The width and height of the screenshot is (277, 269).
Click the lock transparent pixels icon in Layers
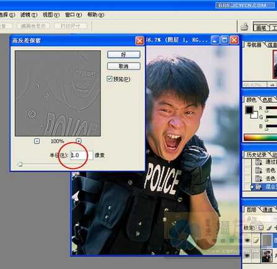[x=261, y=227]
